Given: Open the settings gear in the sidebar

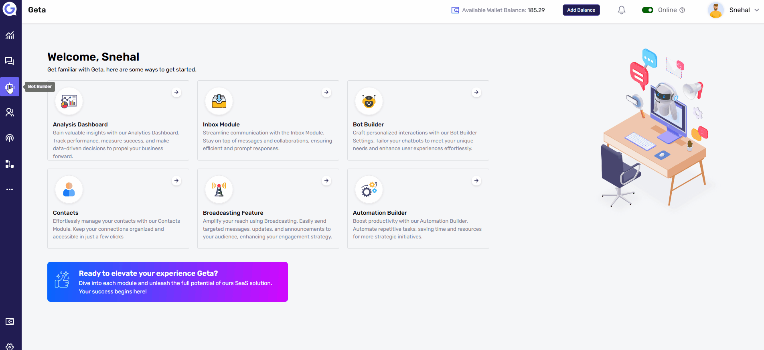Looking at the screenshot, I should (10, 346).
